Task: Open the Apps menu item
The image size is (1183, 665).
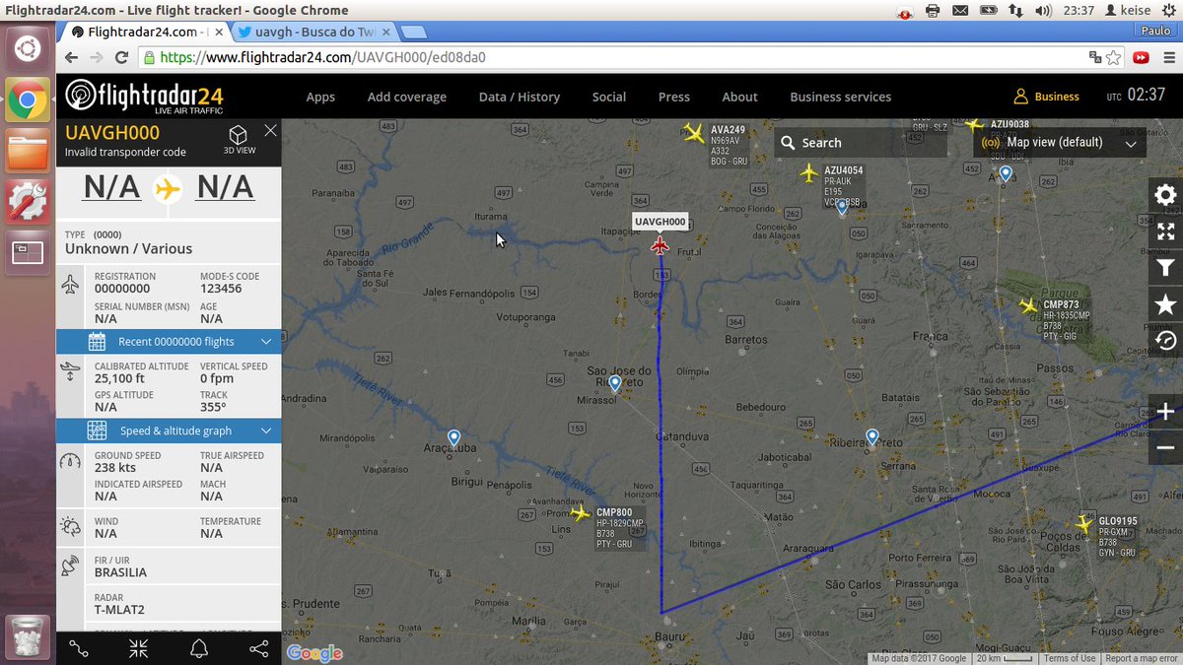Action: tap(320, 97)
